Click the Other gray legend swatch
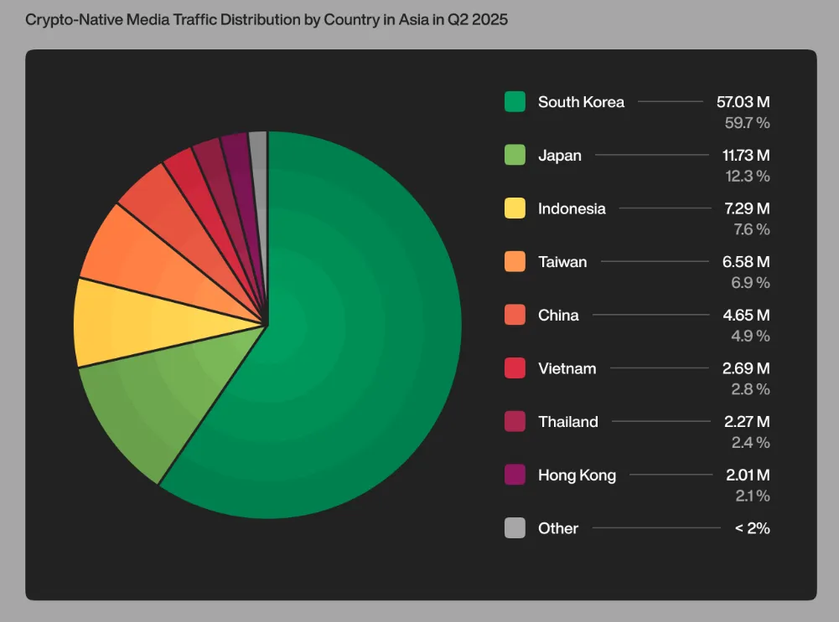Screen dimensions: 839x622 515,528
